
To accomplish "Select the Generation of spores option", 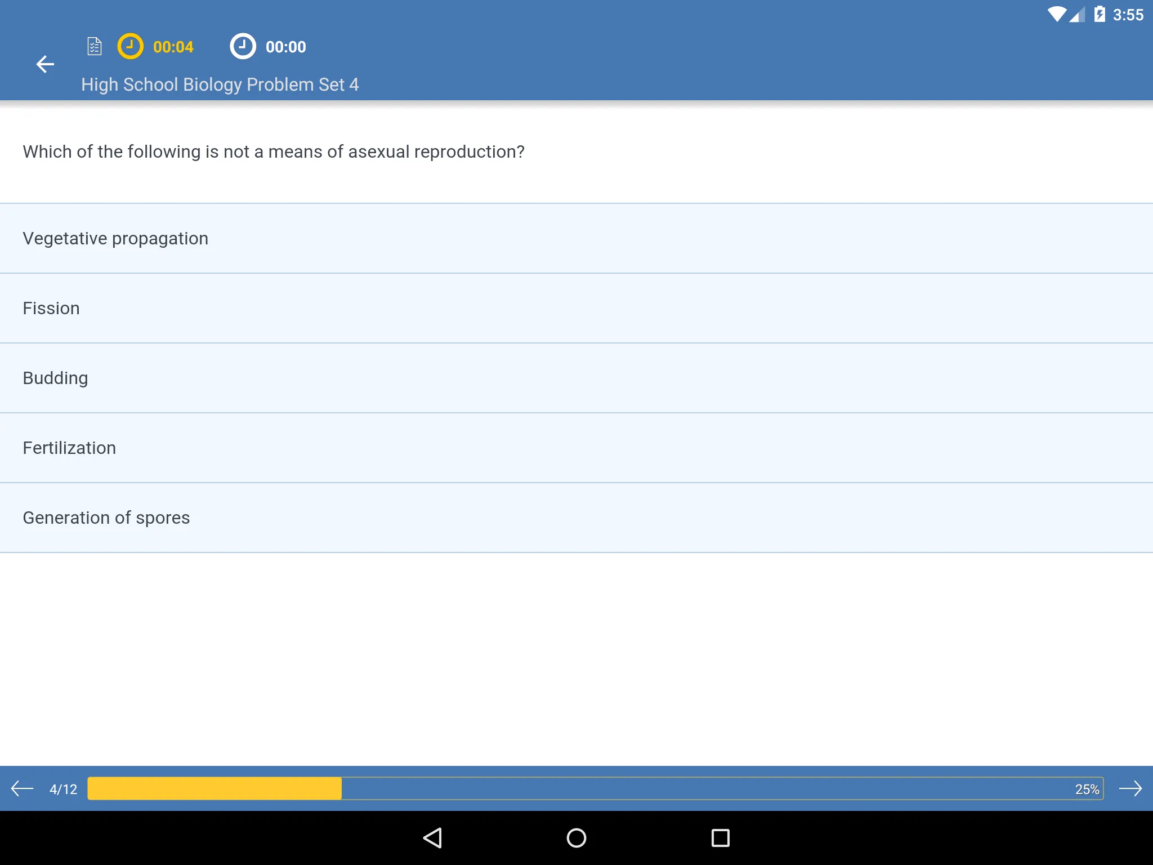I will pyautogui.click(x=576, y=517).
